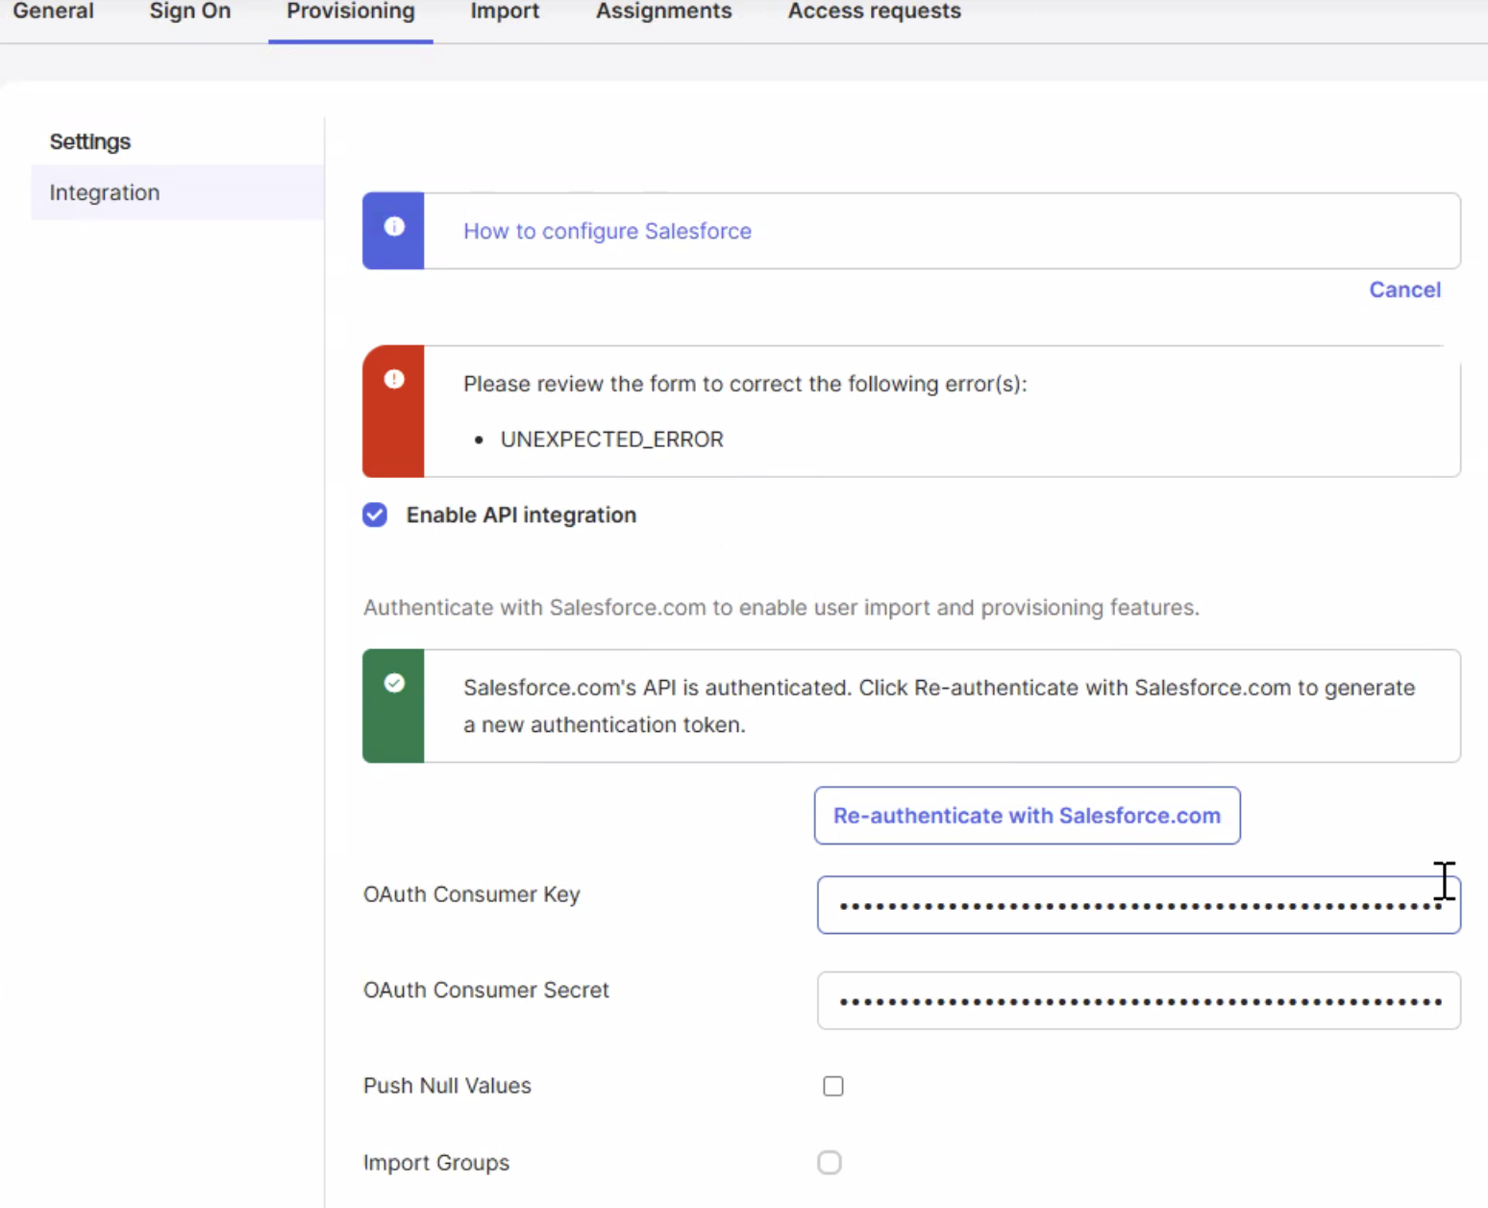Switch to the Sign On tab
The height and width of the screenshot is (1208, 1488).
190,12
